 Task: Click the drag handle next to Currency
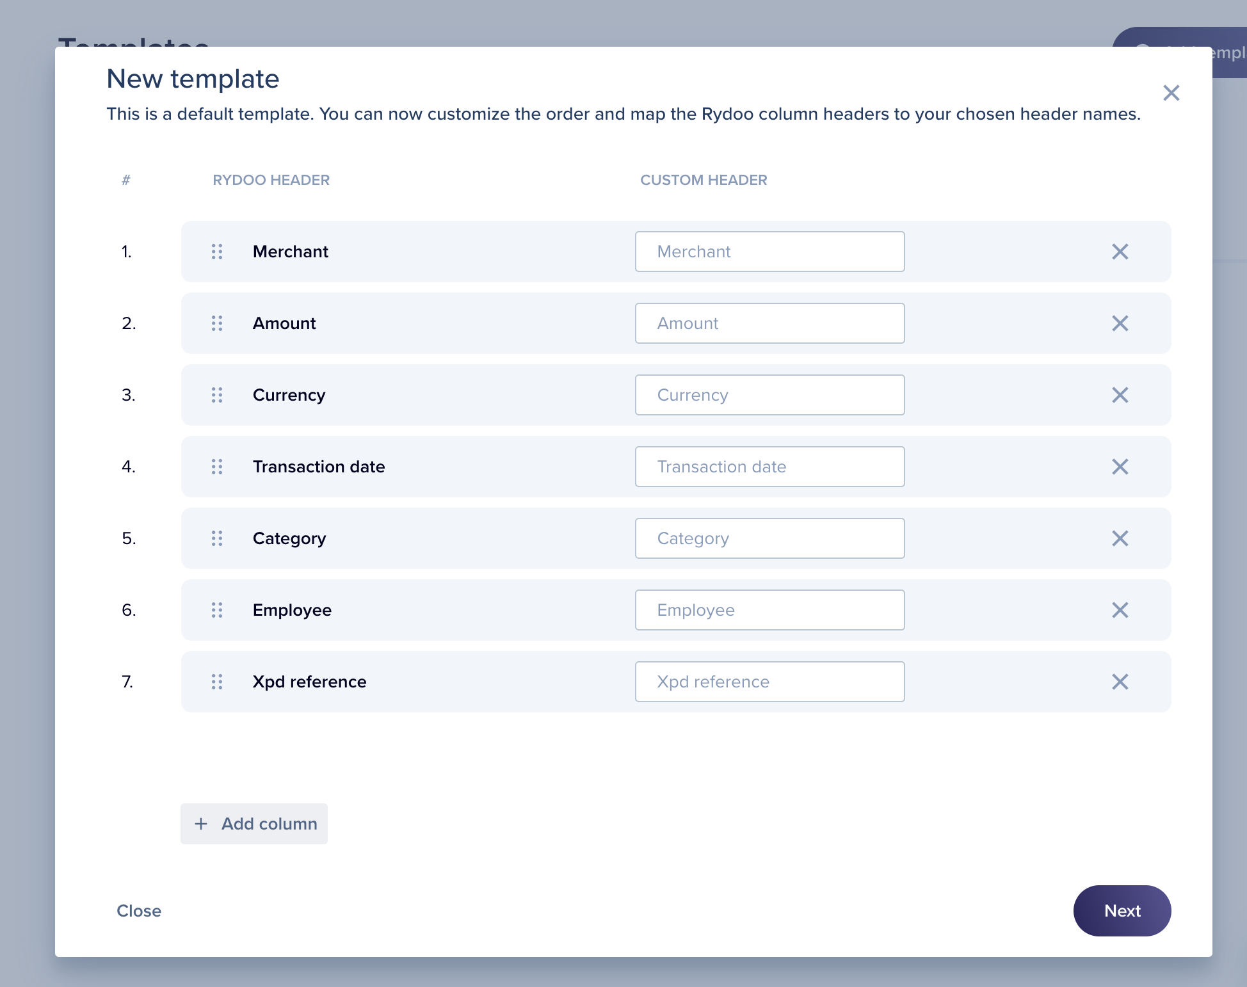coord(216,395)
